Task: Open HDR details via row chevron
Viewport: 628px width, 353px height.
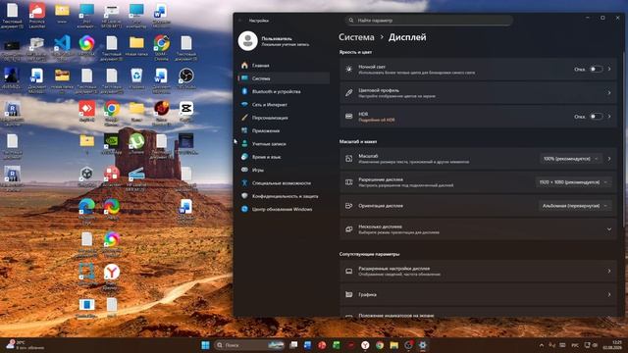Action: tap(609, 117)
